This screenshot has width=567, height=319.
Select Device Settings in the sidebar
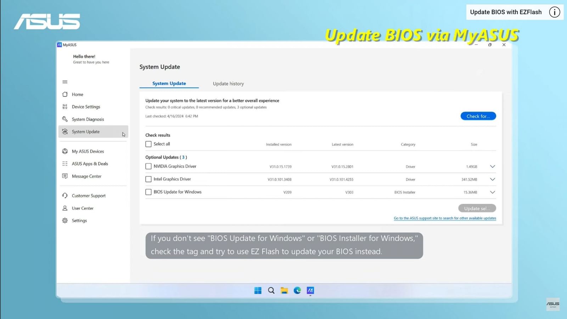point(86,107)
